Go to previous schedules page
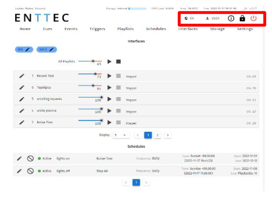This screenshot has height=197, width=272. click(126, 182)
